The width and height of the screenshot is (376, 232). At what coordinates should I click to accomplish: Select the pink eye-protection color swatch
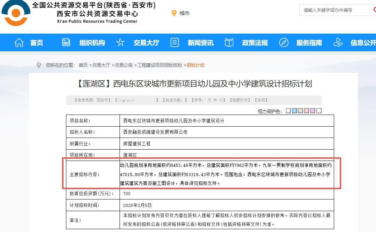click(306, 111)
